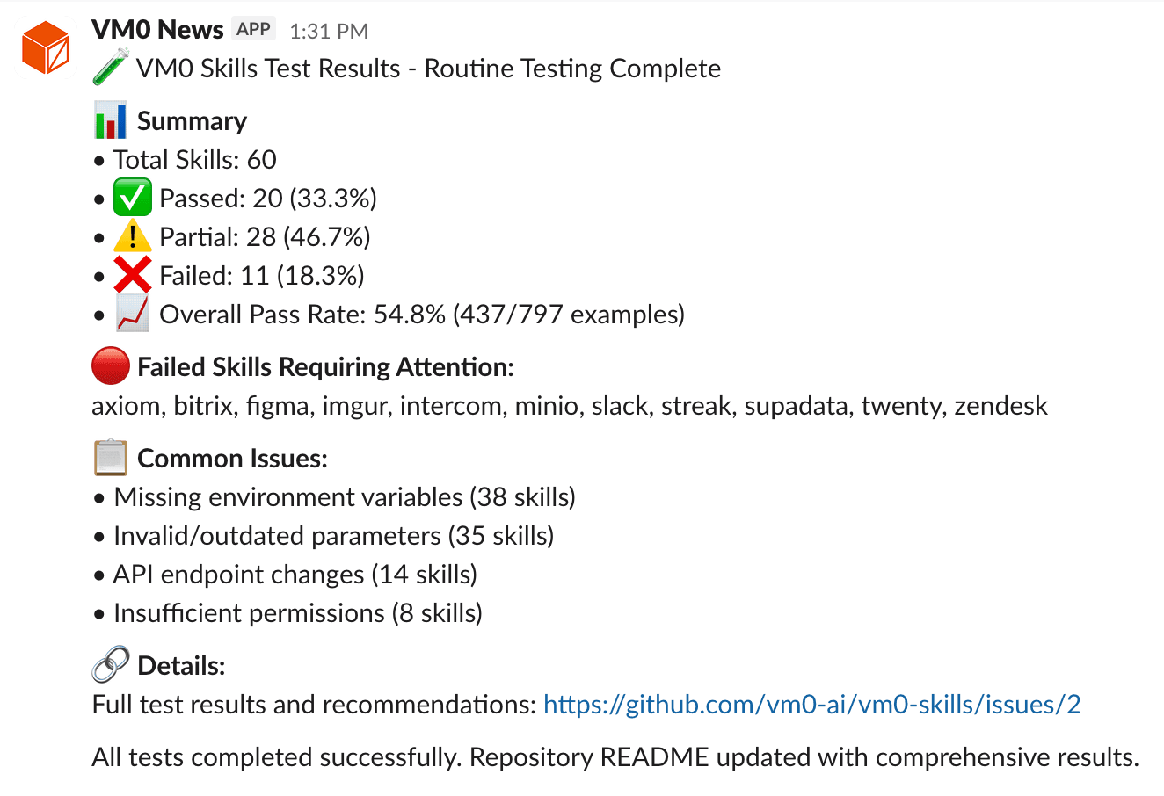Click the 'Insufficient permissions (8 skills)' item
The height and width of the screenshot is (796, 1164).
tap(297, 613)
